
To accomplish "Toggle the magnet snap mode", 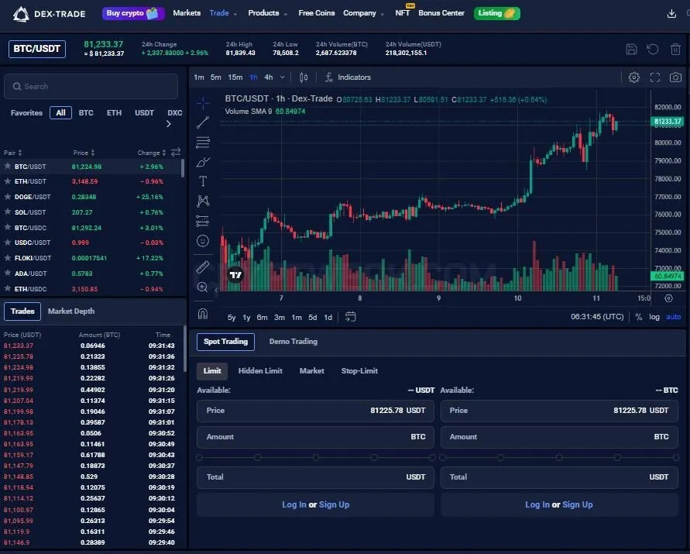I will coord(203,314).
